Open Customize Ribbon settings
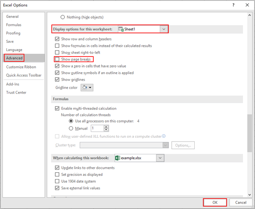 (x=21, y=67)
